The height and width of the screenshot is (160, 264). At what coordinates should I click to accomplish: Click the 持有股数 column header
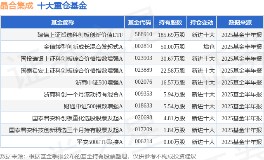pos(170,23)
